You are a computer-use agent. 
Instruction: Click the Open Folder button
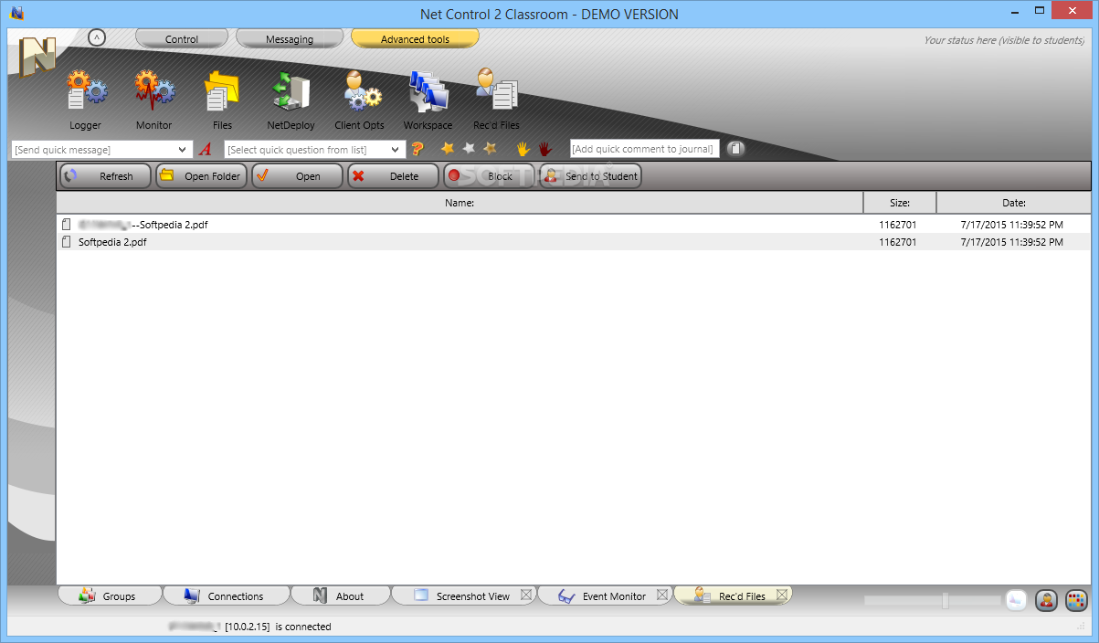point(201,176)
